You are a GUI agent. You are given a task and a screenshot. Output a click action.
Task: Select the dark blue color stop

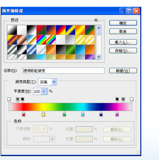(x=101, y=114)
